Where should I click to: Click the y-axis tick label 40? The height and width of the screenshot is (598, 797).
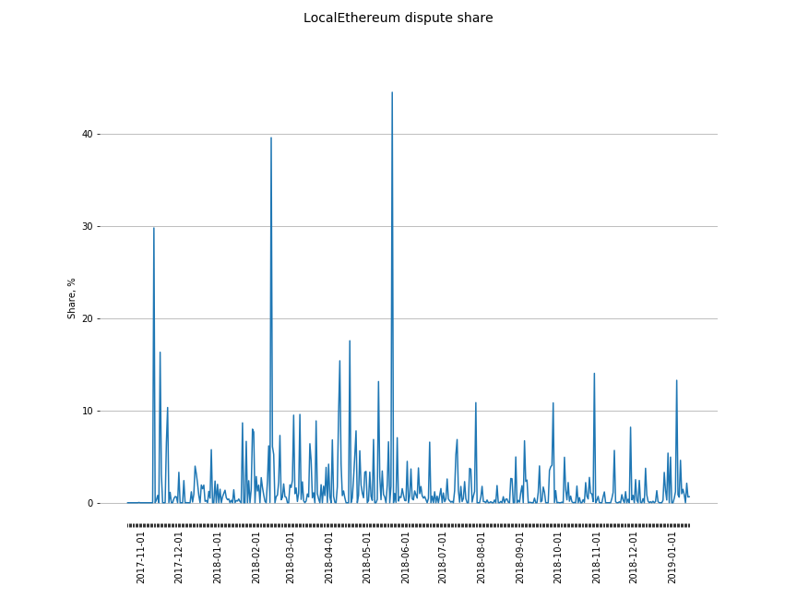coord(88,134)
